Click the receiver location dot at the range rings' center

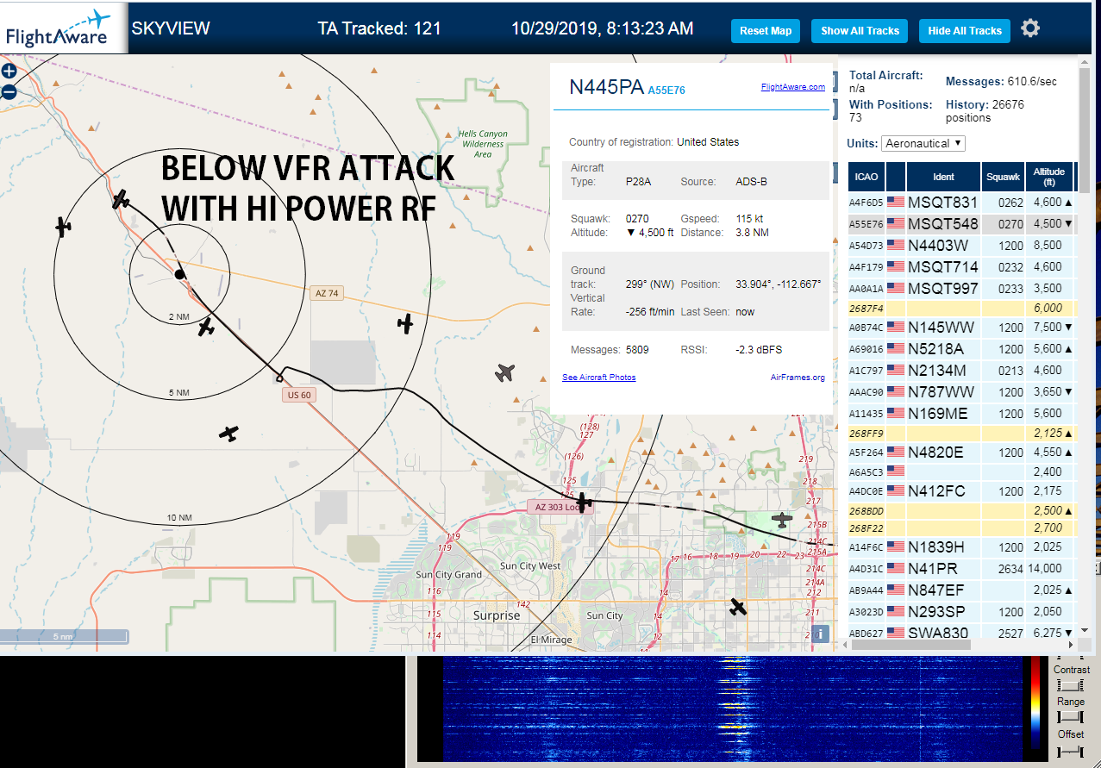point(179,274)
